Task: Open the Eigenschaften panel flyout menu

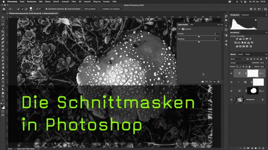Action: pos(222,25)
